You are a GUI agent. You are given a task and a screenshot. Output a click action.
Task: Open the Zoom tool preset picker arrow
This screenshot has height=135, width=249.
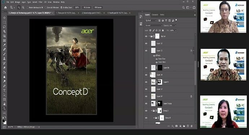14,8
